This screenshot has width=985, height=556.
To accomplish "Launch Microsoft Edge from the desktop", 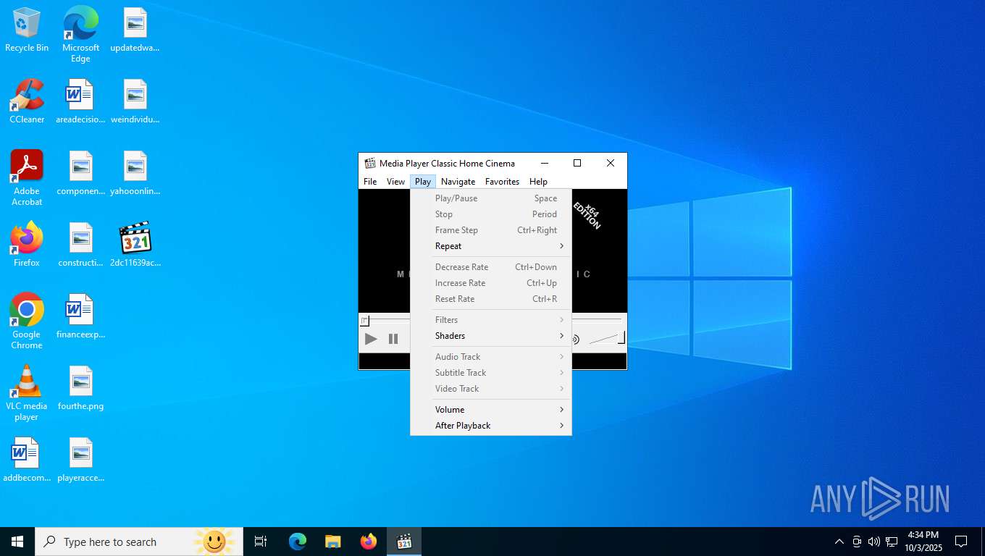I will tap(80, 34).
